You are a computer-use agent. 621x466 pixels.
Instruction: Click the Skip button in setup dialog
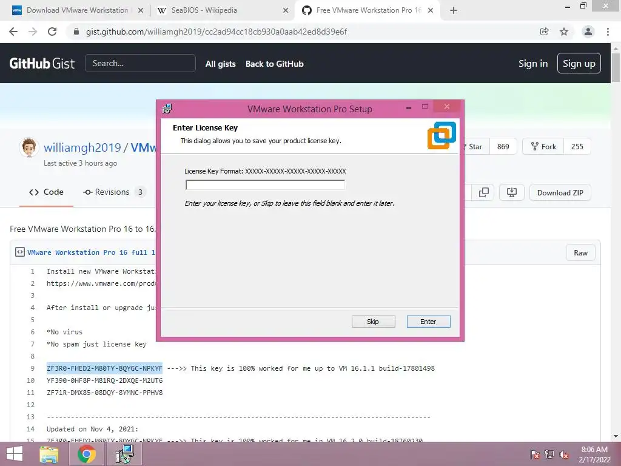(x=373, y=322)
